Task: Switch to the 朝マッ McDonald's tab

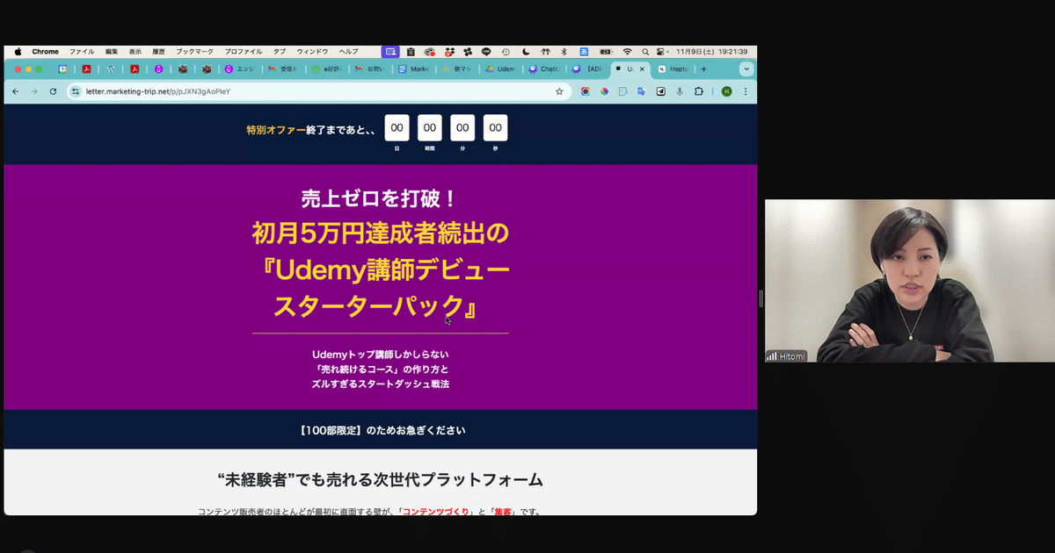Action: click(457, 69)
